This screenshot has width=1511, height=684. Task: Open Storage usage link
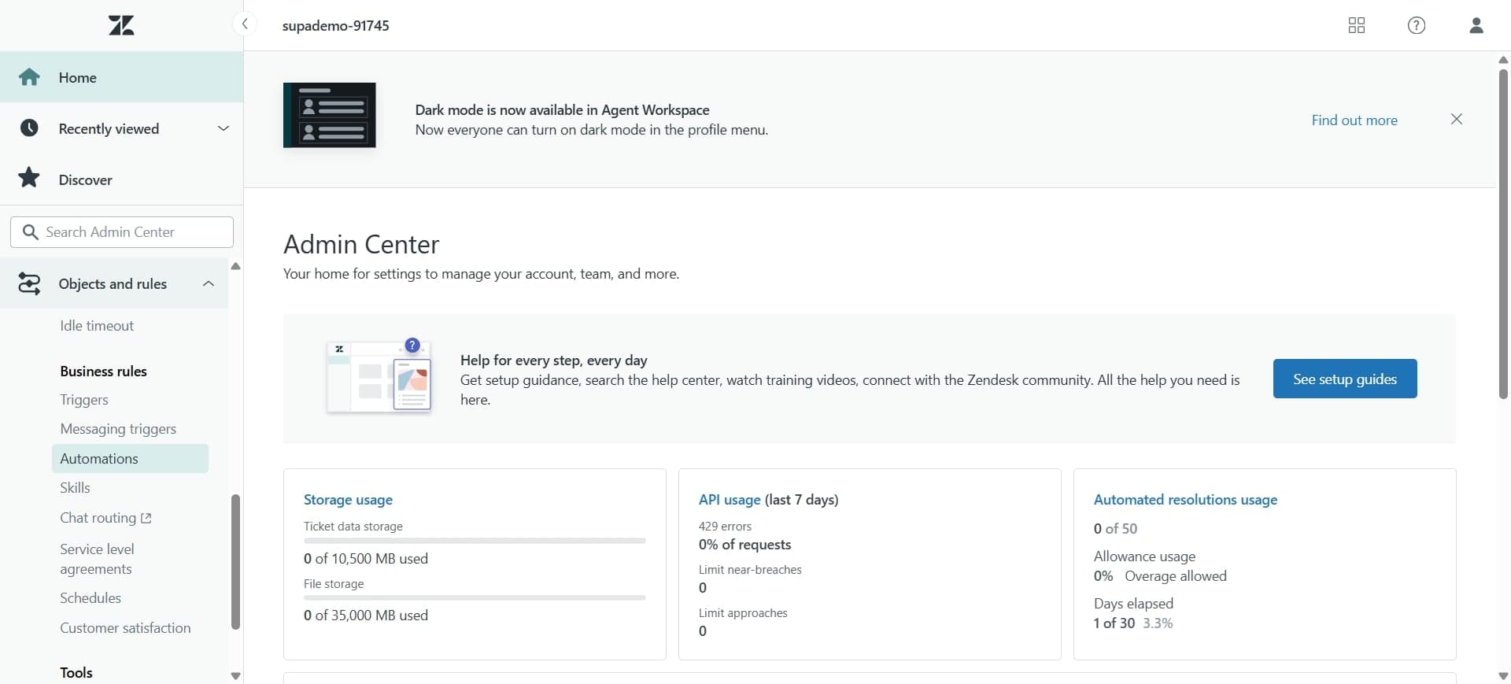348,500
